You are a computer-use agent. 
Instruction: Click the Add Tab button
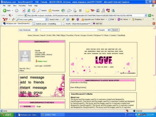pos(97,24)
